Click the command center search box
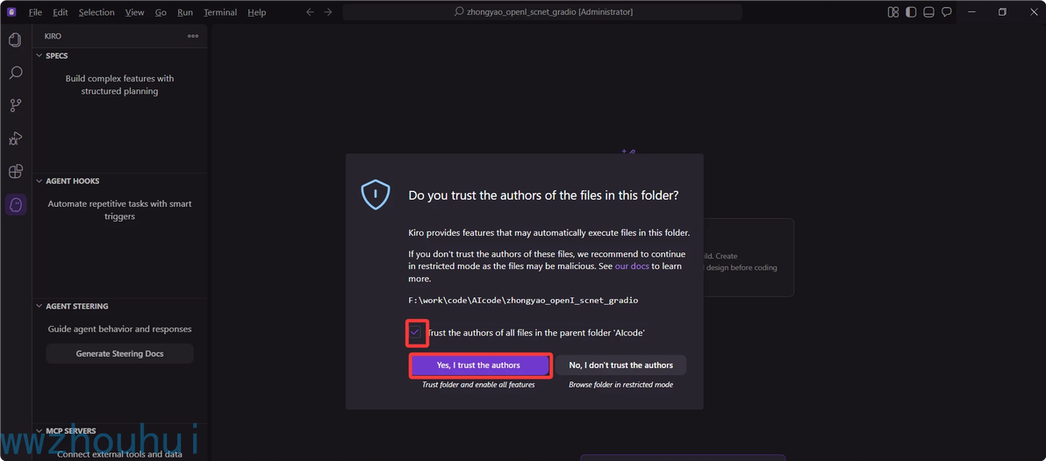The width and height of the screenshot is (1046, 461). click(x=542, y=12)
